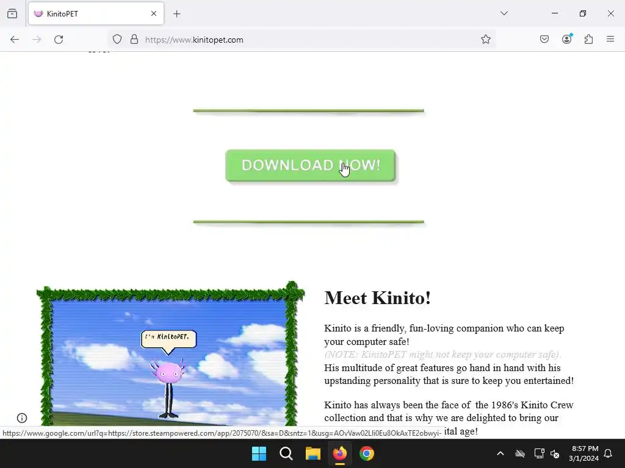Open the Firefox hamburger application menu
The width and height of the screenshot is (625, 468).
tap(610, 39)
